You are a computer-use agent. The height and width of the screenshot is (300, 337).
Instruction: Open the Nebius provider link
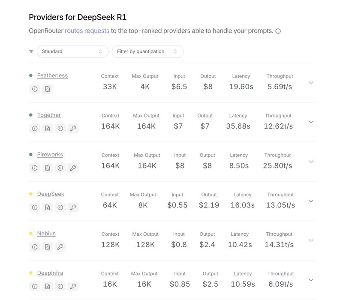46,234
